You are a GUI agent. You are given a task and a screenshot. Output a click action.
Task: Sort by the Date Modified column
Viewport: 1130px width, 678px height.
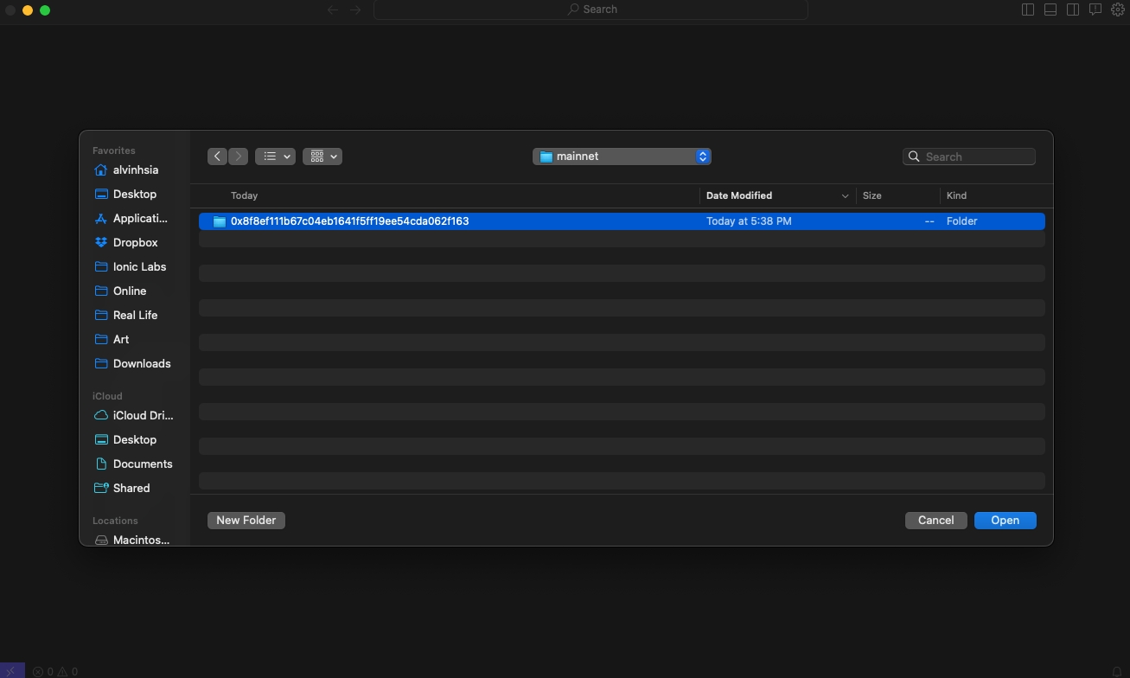pos(739,195)
